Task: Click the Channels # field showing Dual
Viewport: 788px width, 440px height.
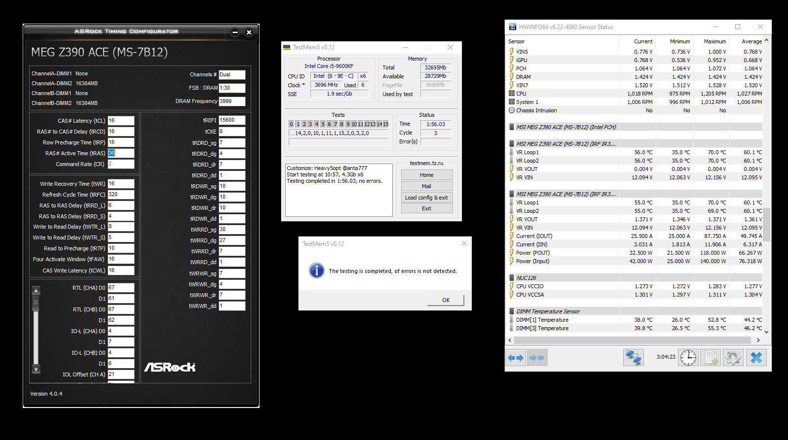Action: coord(232,74)
